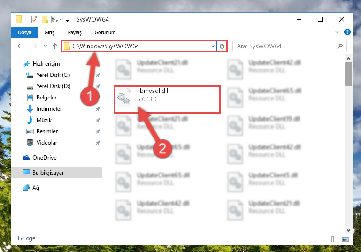Click the scrollbar down arrow

pos(348,230)
